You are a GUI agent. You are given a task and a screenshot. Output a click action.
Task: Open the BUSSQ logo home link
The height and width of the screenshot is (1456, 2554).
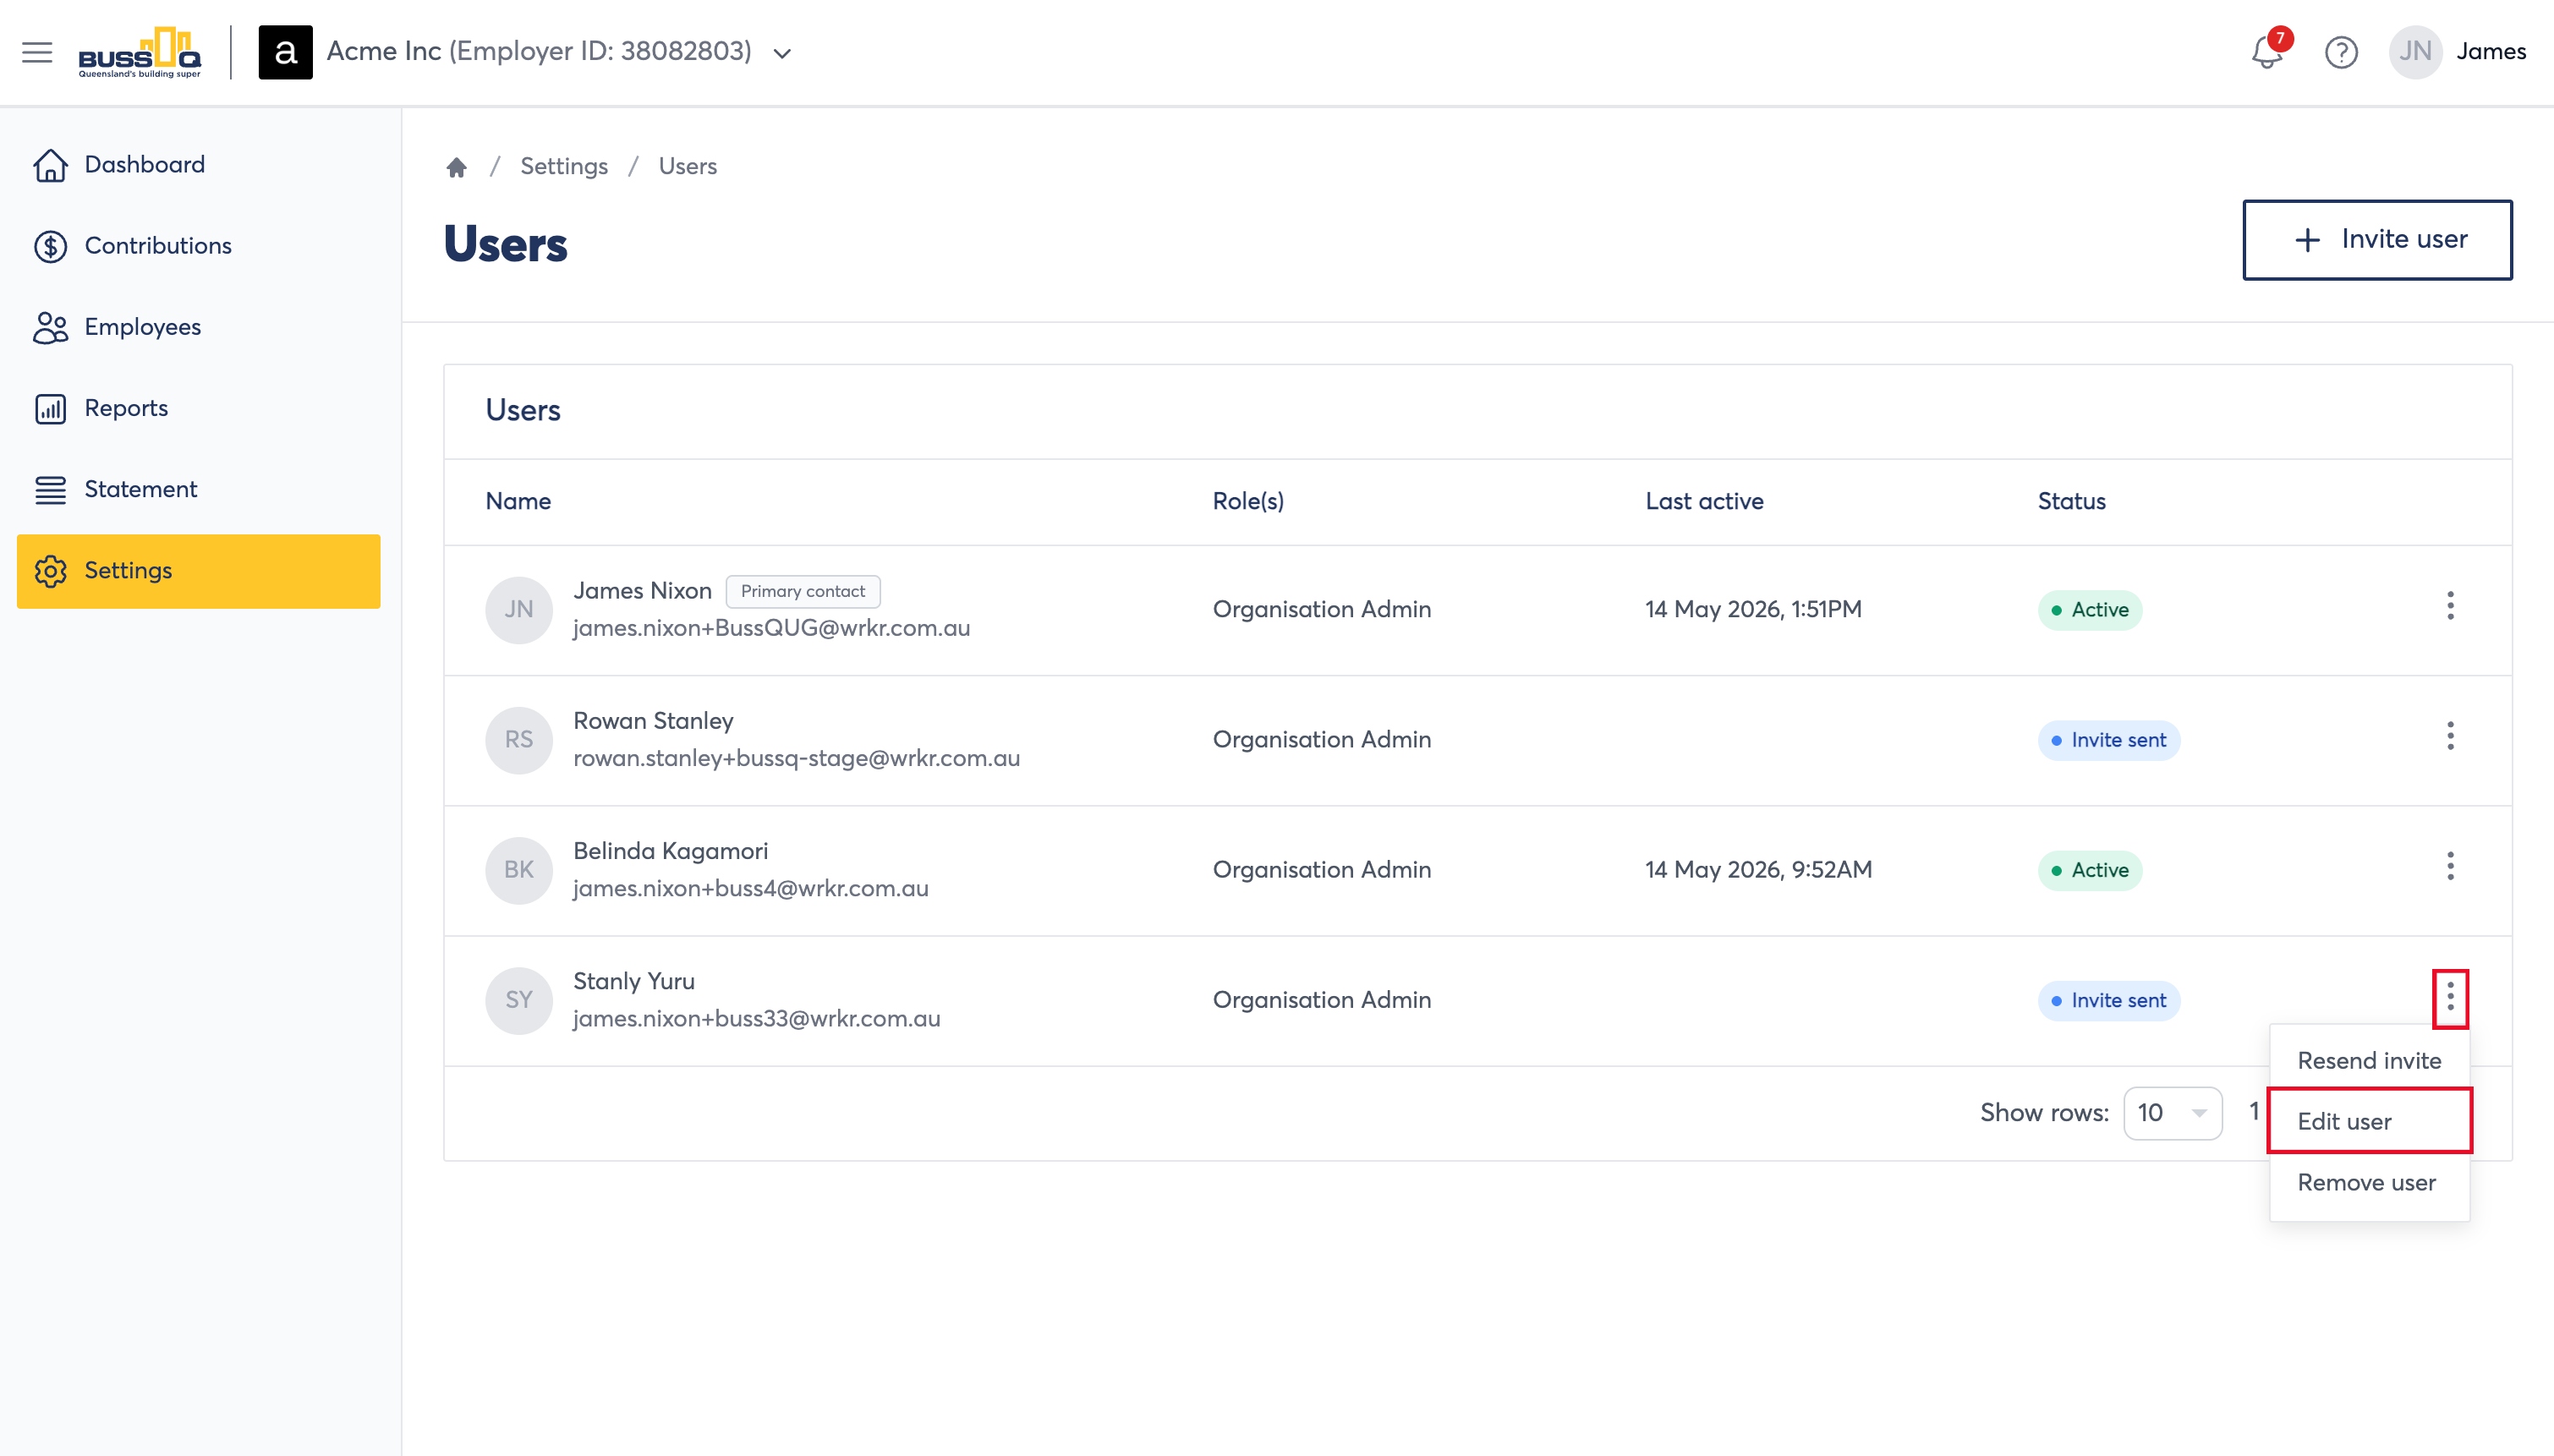[140, 52]
